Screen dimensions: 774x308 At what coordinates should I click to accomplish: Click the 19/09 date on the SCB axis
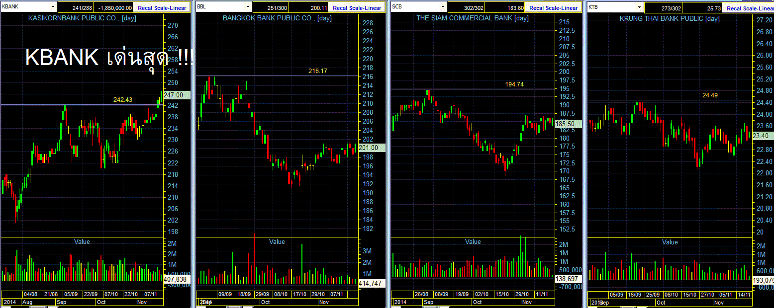point(461,294)
